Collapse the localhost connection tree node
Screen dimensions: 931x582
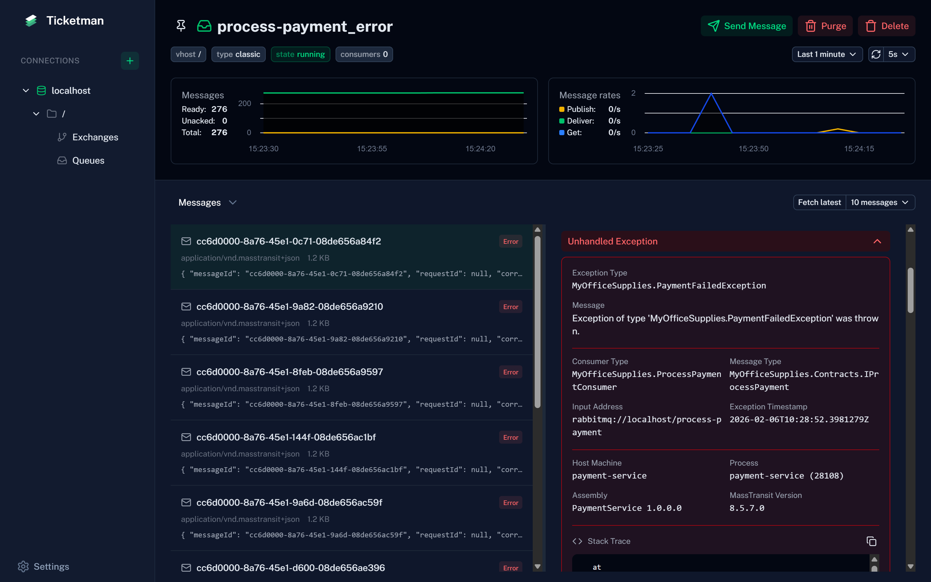[26, 91]
